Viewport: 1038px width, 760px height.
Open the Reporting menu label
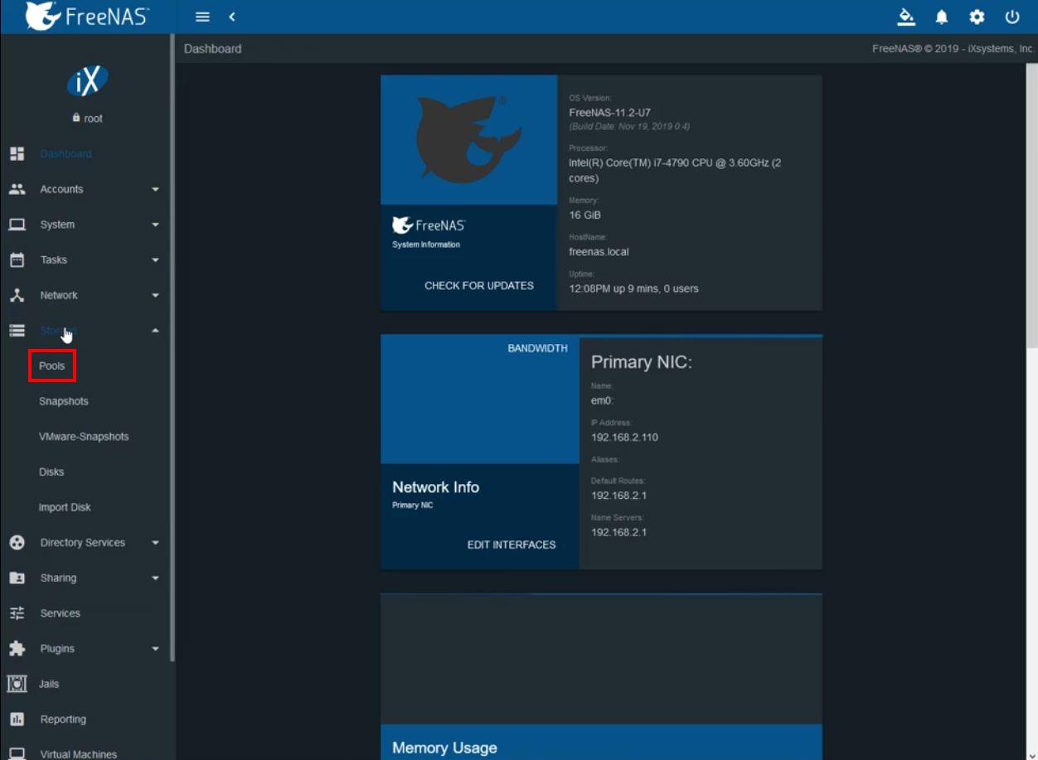point(63,719)
